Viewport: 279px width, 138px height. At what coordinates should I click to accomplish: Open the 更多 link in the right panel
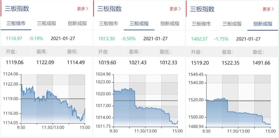(x=268, y=9)
